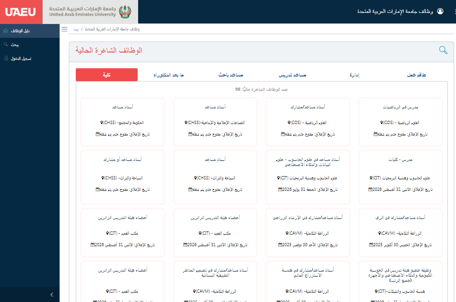
Task: Click the United Arab Emirates University crest logo
Action: 125,12
